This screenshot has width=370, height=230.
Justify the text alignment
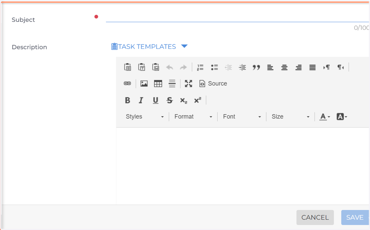pos(313,67)
